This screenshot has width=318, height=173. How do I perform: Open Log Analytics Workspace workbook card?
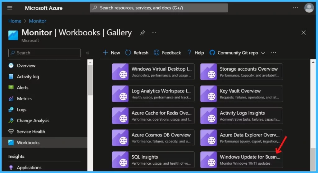[x=153, y=94]
